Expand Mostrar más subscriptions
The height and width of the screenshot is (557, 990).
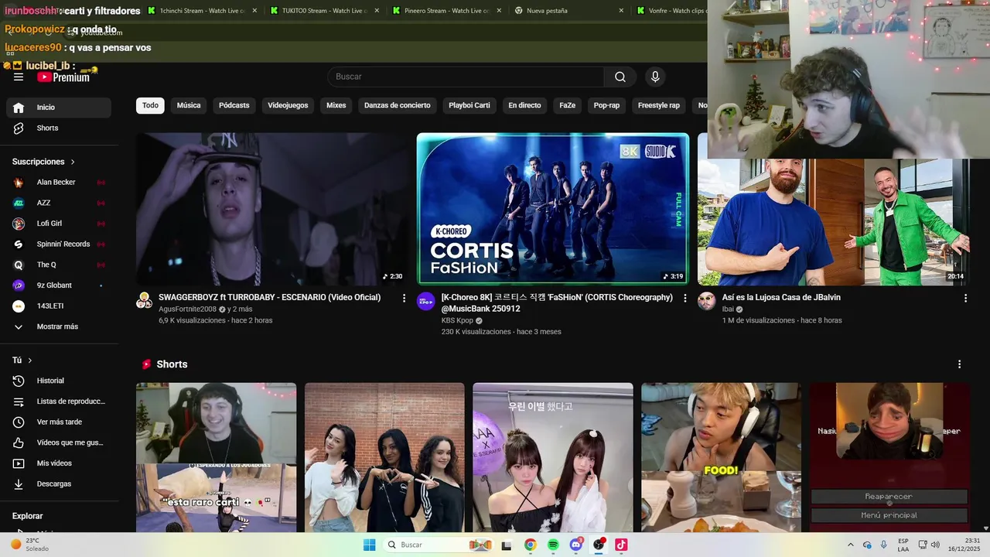tap(59, 326)
